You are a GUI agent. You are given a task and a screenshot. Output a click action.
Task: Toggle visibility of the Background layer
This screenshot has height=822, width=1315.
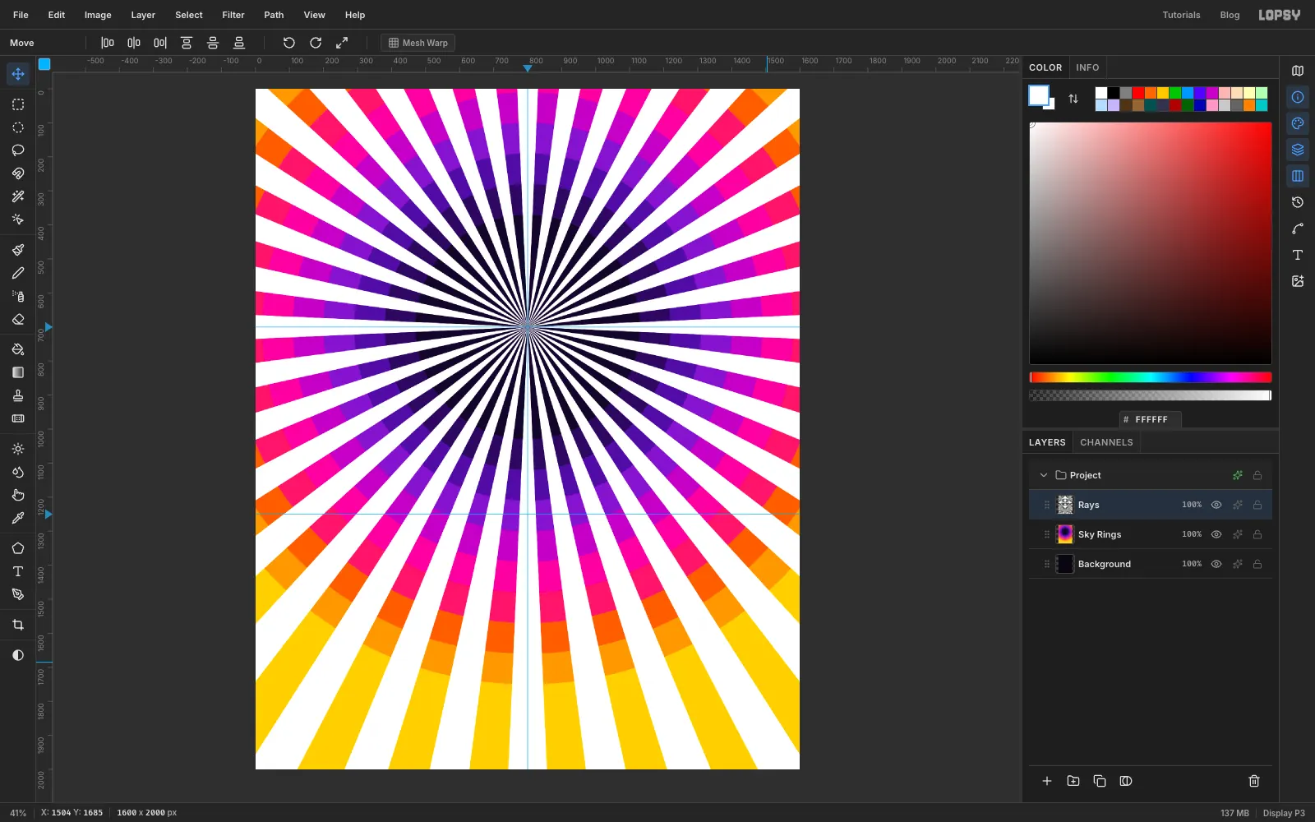[1216, 564]
